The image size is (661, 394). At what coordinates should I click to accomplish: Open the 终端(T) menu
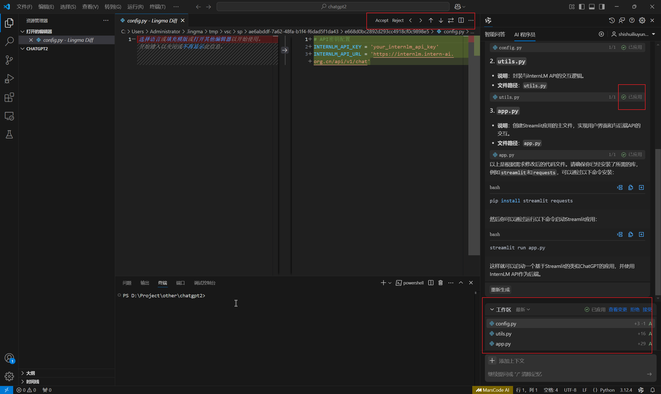157,7
